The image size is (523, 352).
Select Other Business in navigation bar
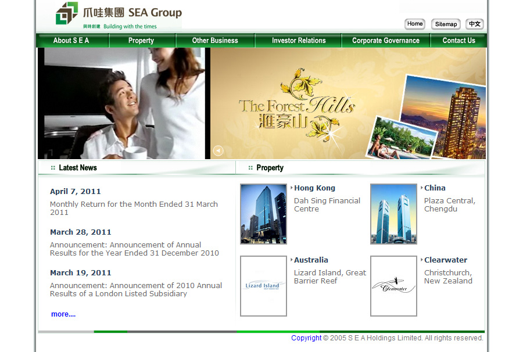tap(215, 41)
